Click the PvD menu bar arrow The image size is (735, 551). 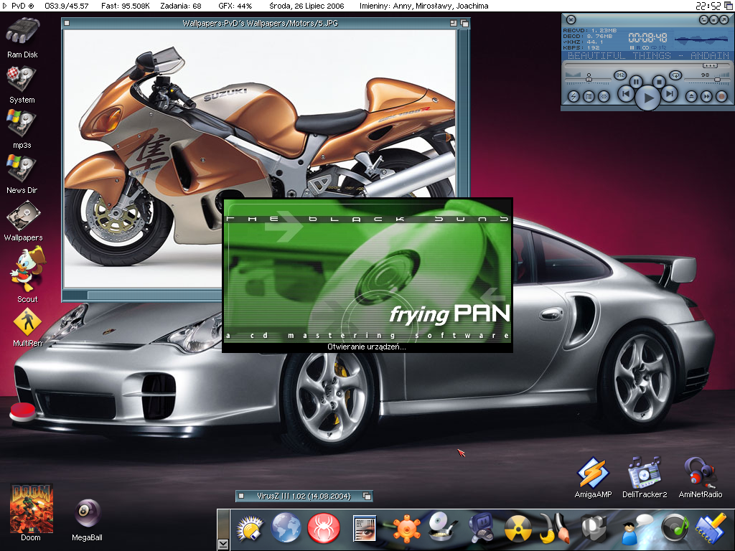pyautogui.click(x=5, y=6)
